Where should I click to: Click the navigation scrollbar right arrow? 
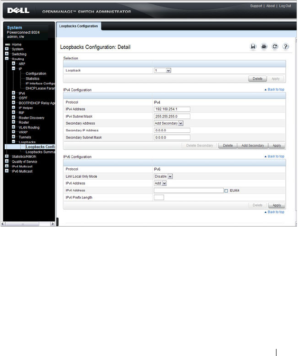click(53, 224)
